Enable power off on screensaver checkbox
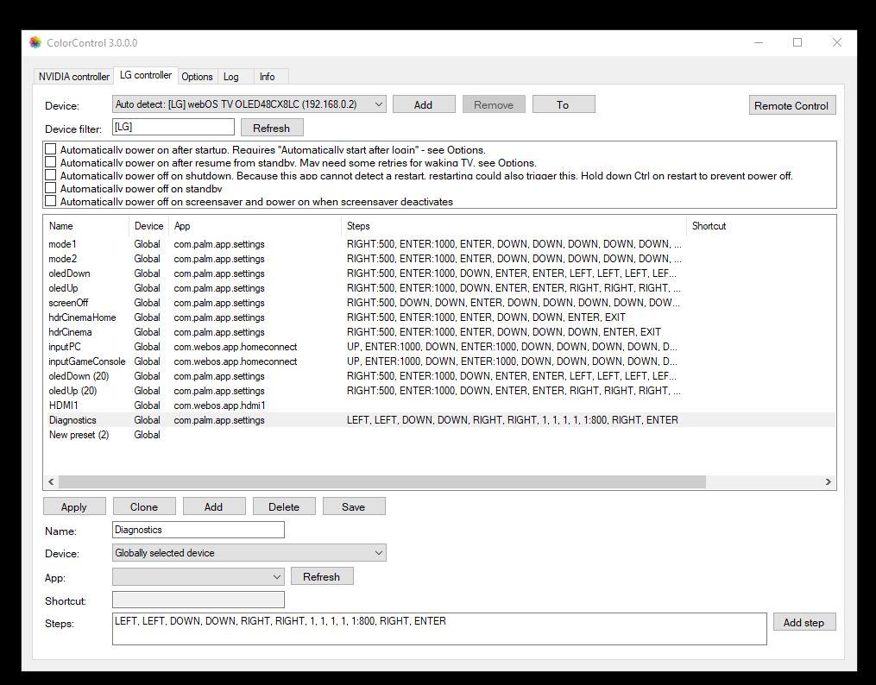 pos(50,201)
